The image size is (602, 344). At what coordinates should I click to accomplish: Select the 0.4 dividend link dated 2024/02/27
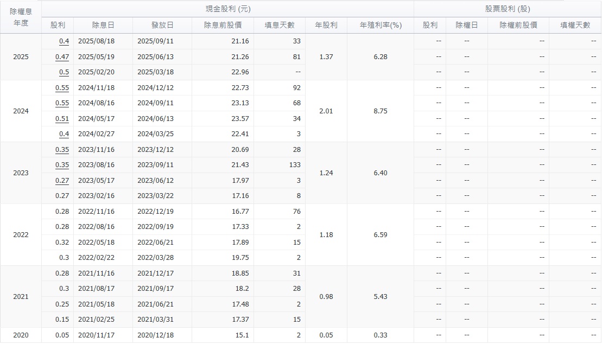pos(64,134)
